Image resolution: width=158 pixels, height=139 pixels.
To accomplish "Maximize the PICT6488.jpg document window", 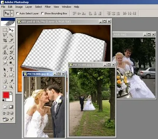I will [x=109, y=65].
